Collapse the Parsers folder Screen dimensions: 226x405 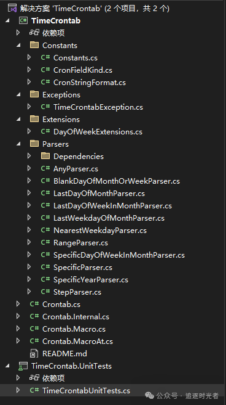18,144
